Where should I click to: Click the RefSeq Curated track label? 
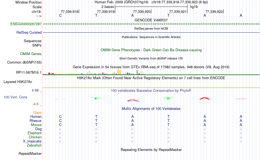coord(29,32)
